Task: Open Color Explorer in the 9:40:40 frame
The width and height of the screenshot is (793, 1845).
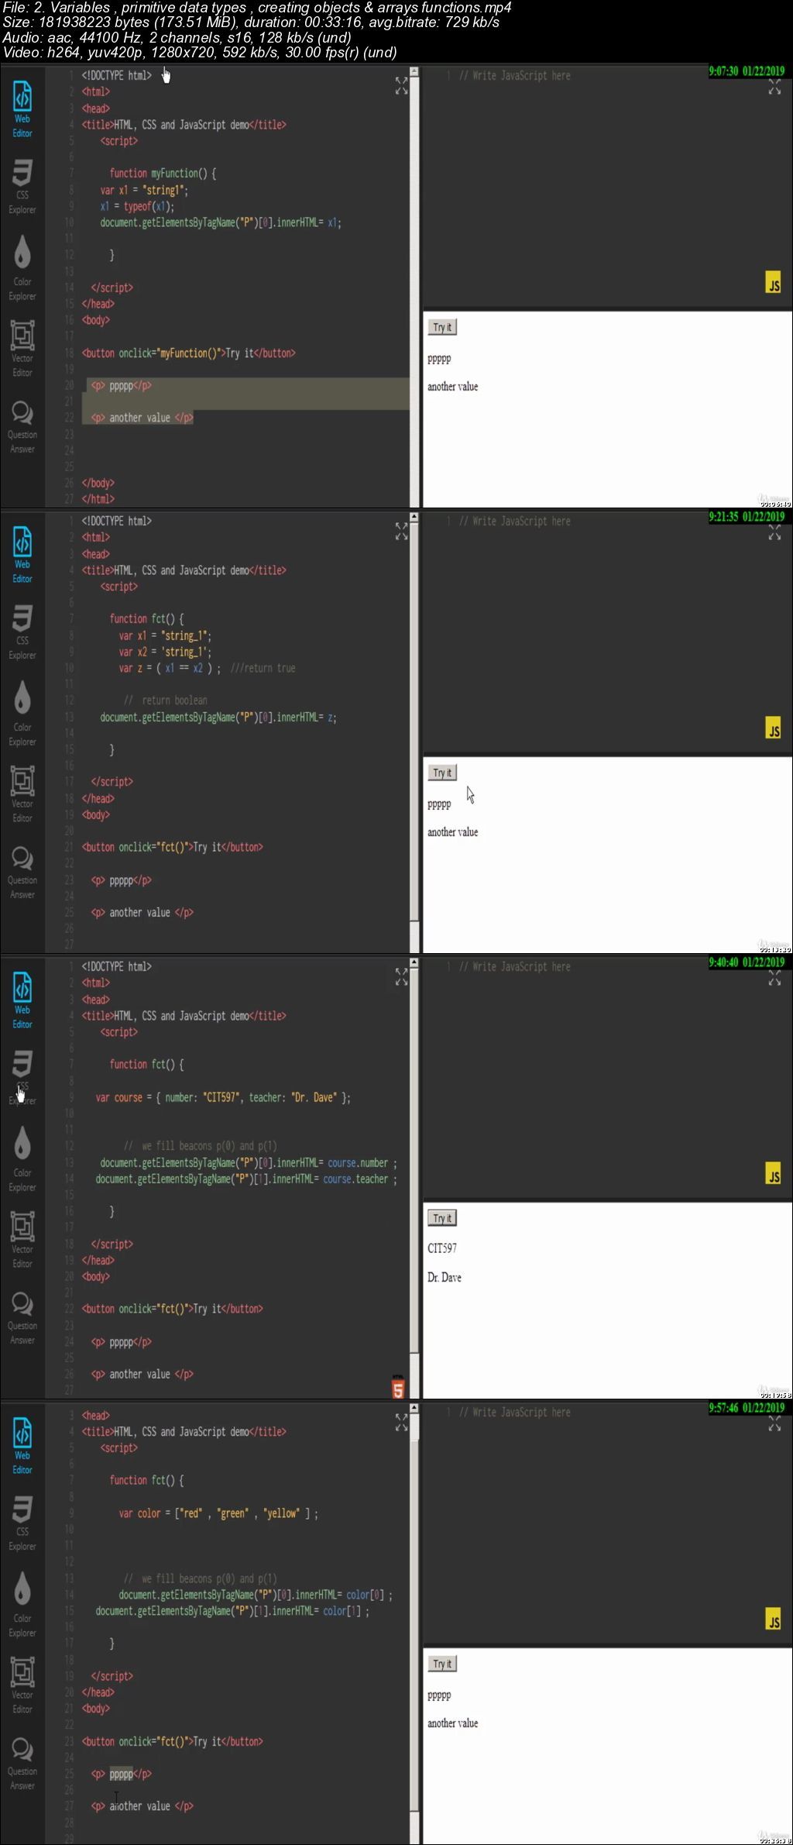Action: tap(22, 1158)
